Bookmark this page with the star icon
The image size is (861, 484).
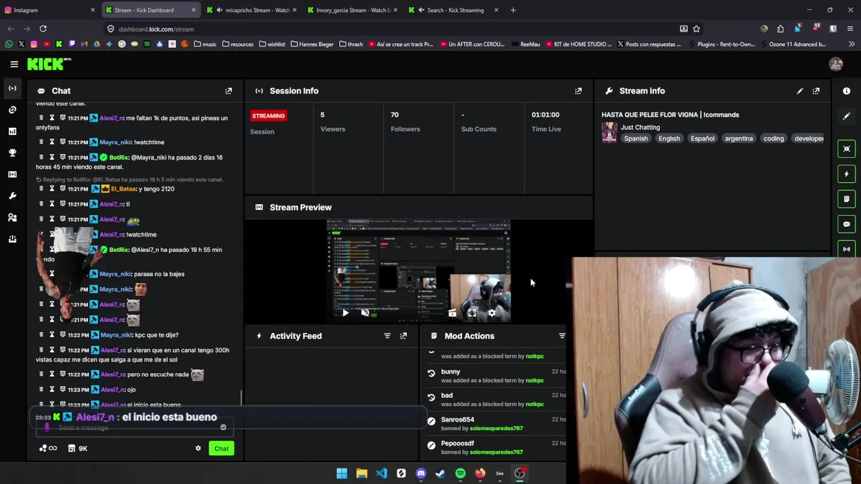click(x=696, y=29)
